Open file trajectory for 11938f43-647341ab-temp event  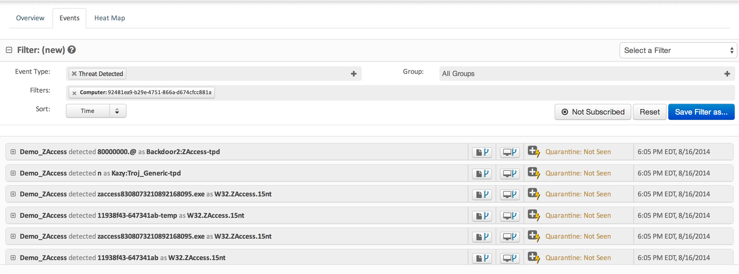click(482, 215)
